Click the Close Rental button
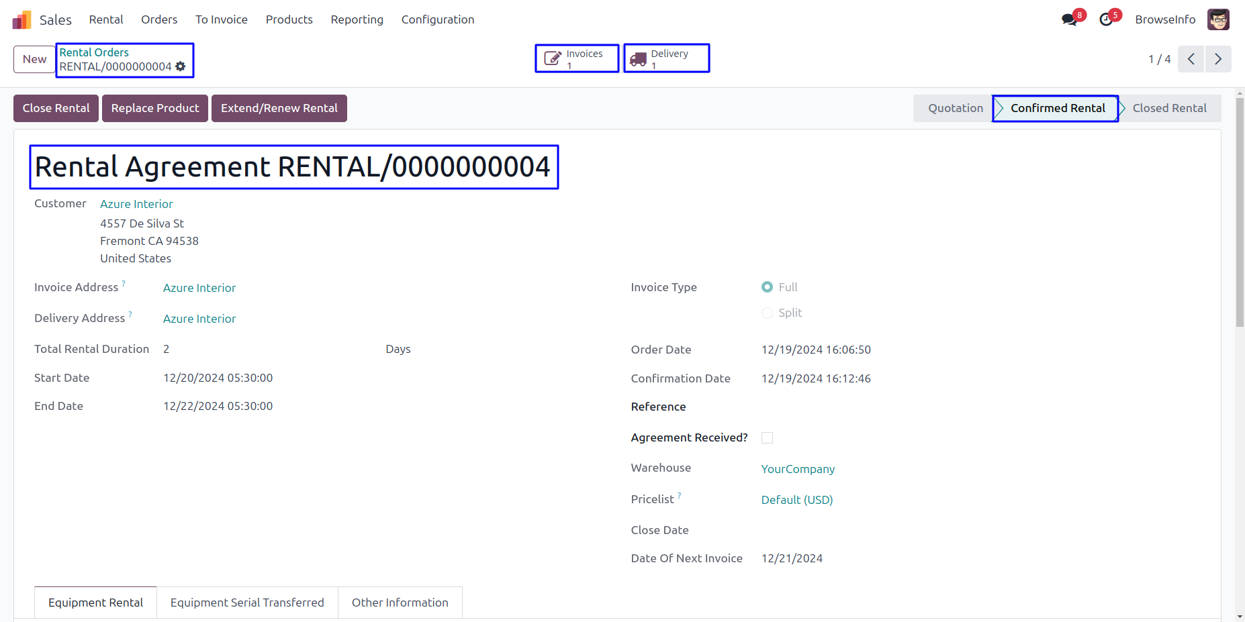 (56, 108)
